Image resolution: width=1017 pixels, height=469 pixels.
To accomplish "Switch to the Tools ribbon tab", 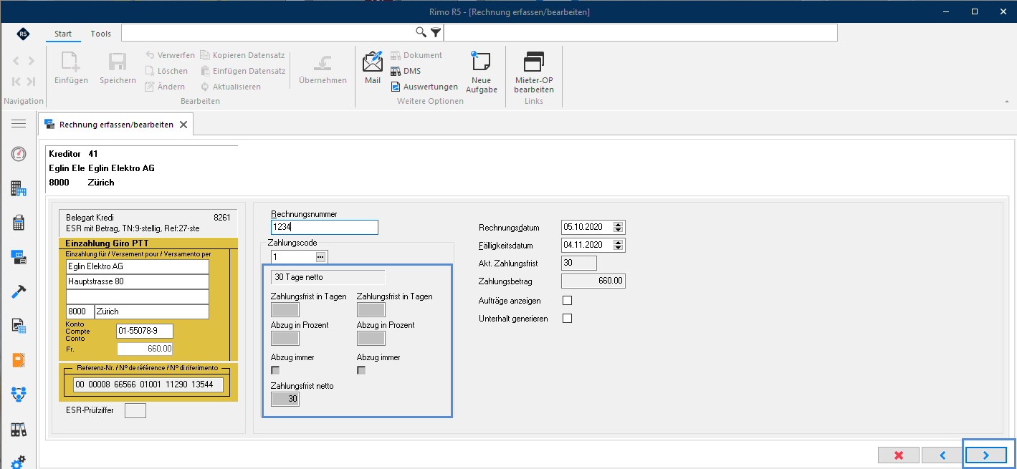I will coord(101,34).
